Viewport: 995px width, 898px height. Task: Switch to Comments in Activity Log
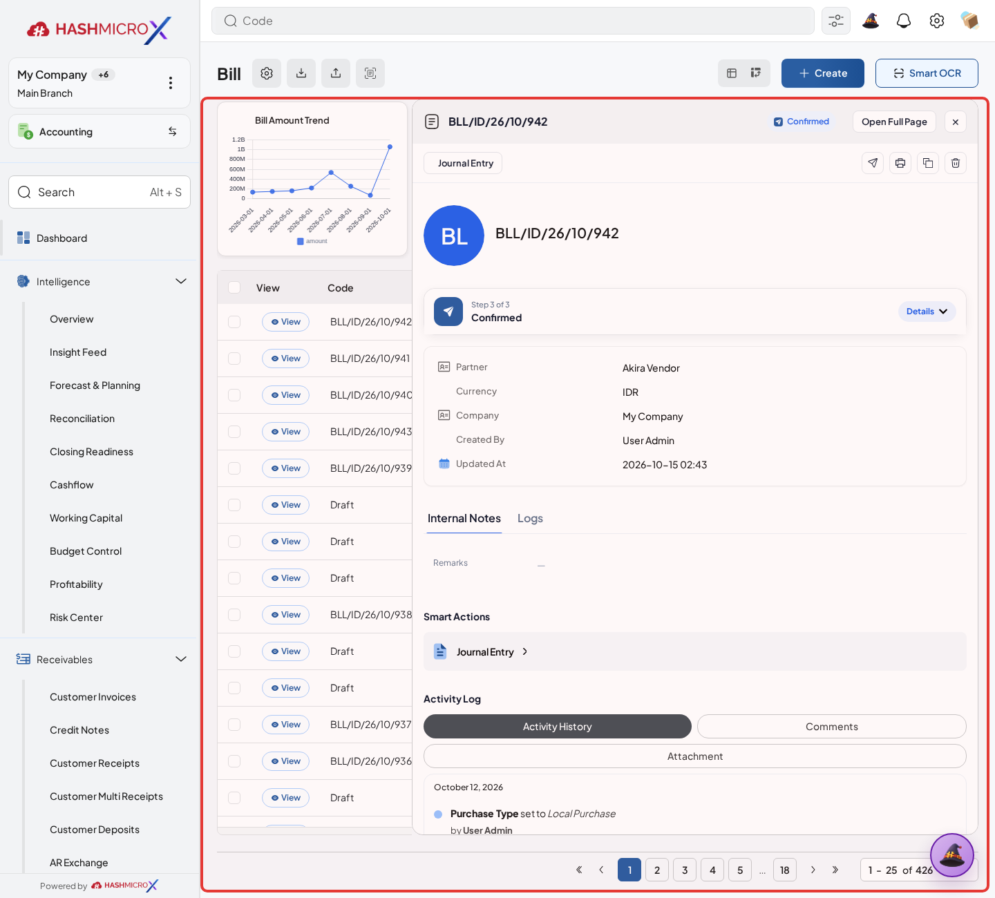tap(832, 727)
